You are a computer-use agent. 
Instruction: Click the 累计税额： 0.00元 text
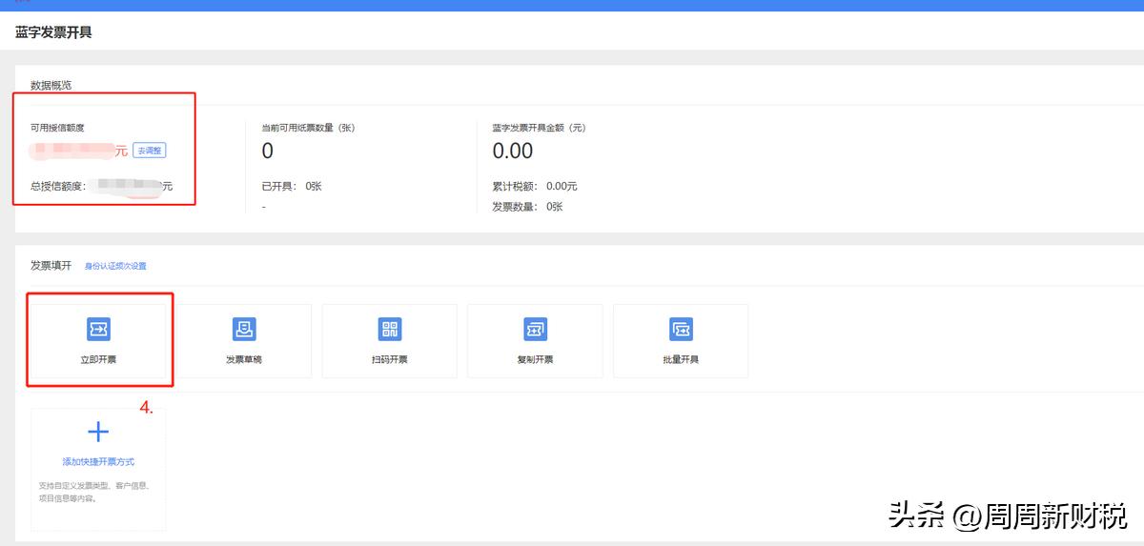(x=535, y=186)
